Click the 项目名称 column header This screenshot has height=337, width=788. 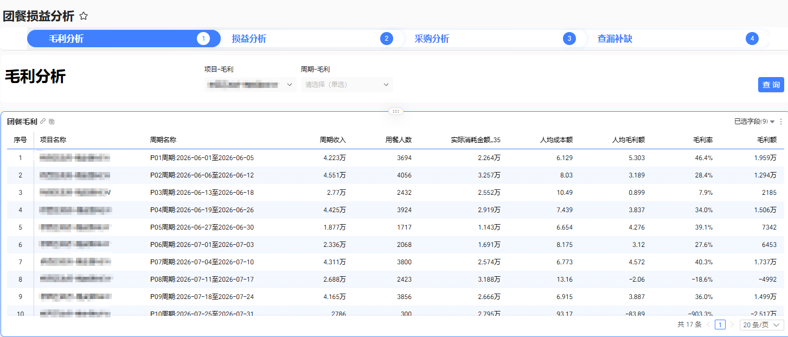53,140
